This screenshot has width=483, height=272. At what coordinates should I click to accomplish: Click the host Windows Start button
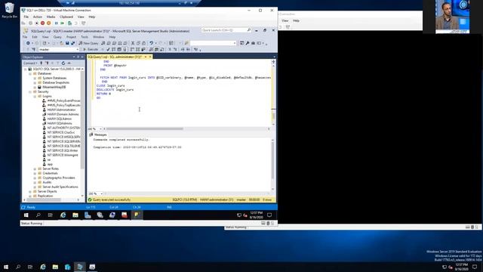(6, 267)
